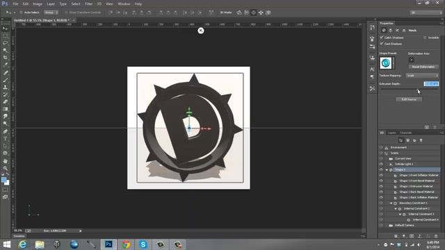Collapse the Shape 1 tree node
This screenshot has width=445, height=250.
click(x=387, y=169)
